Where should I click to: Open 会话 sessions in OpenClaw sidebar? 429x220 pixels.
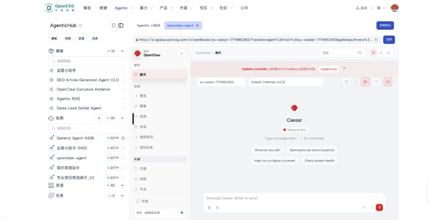pyautogui.click(x=160, y=127)
